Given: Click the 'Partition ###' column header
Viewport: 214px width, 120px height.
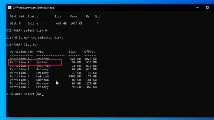Looking at the screenshot, I should click(21, 52).
